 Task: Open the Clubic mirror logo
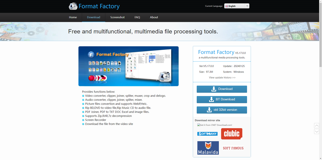coord(232,134)
